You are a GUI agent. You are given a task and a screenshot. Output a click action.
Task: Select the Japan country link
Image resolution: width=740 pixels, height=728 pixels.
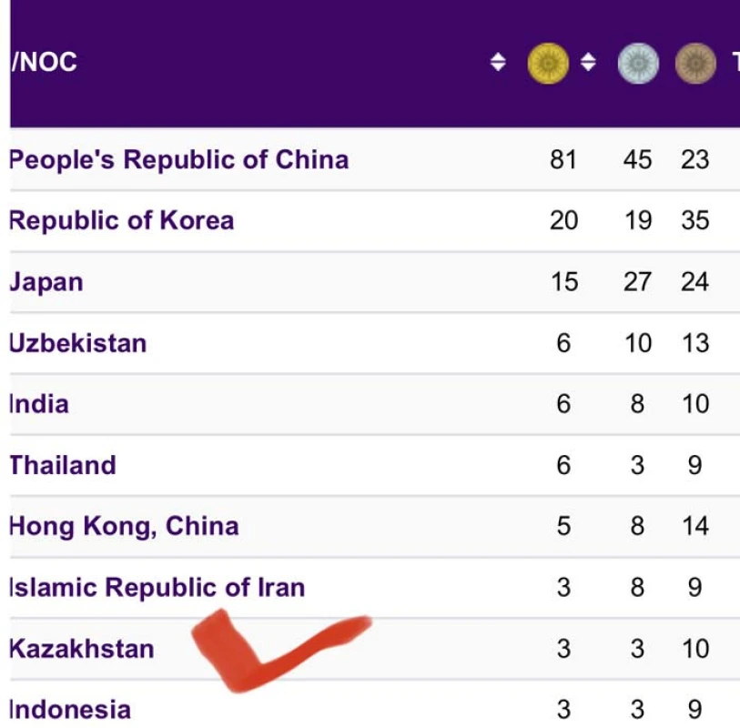[46, 282]
